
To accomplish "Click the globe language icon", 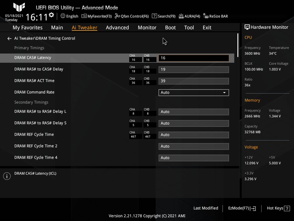I will (x=63, y=16).
